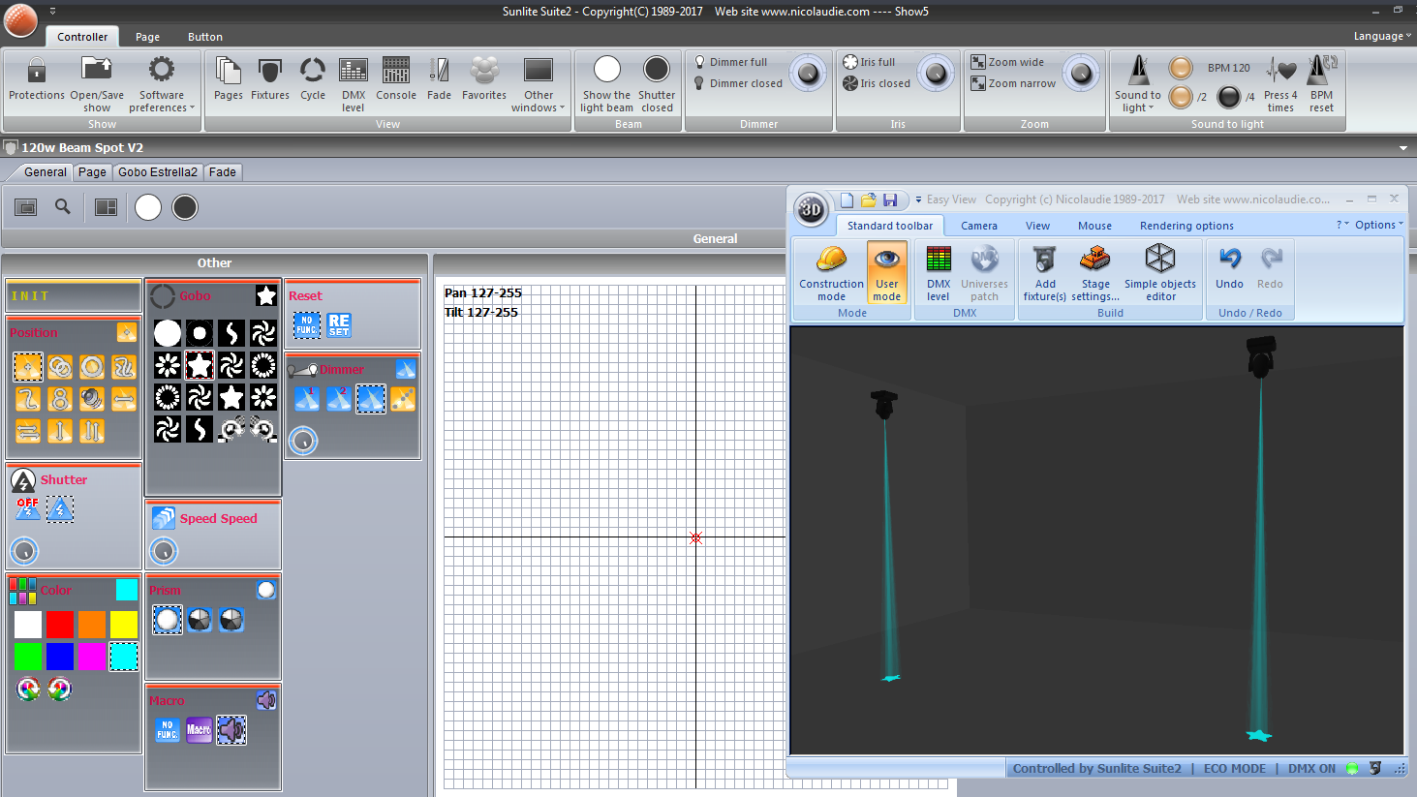Expand the 120w Beam Spot V2 panel arrow
This screenshot has height=797, width=1417.
[1403, 148]
